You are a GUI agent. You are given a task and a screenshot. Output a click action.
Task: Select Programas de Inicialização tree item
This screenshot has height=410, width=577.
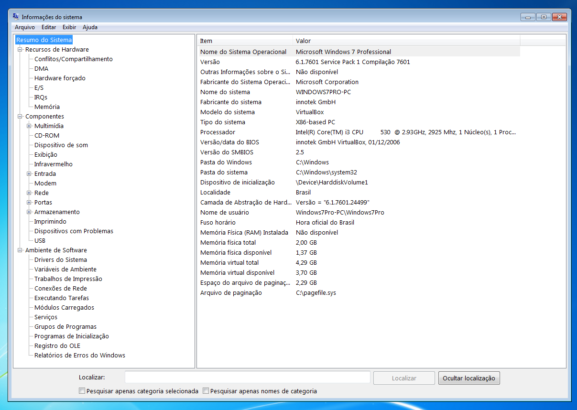pos(72,336)
